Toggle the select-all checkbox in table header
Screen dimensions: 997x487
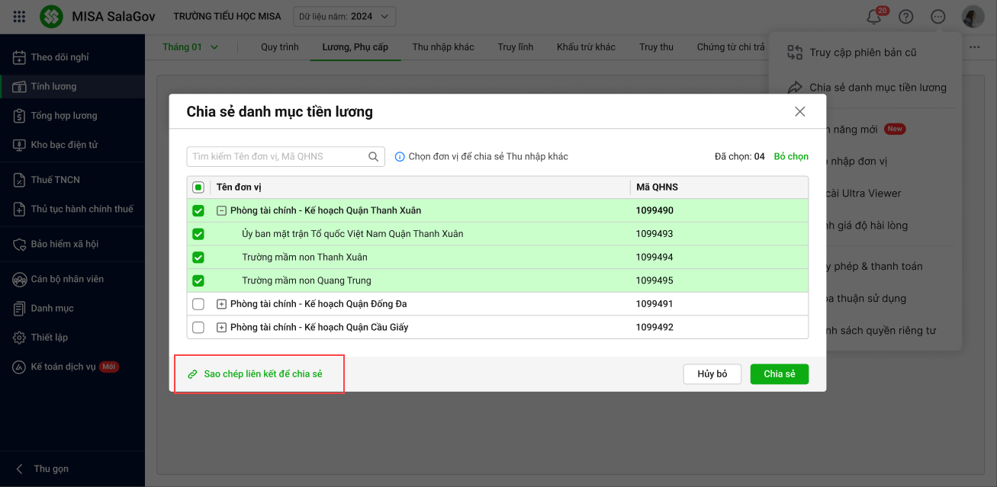(x=198, y=187)
